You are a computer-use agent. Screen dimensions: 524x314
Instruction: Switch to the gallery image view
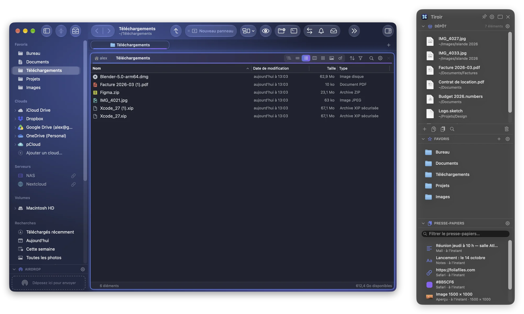click(332, 58)
